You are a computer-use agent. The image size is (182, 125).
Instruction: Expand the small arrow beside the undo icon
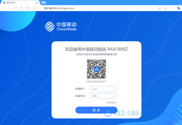(31, 8)
